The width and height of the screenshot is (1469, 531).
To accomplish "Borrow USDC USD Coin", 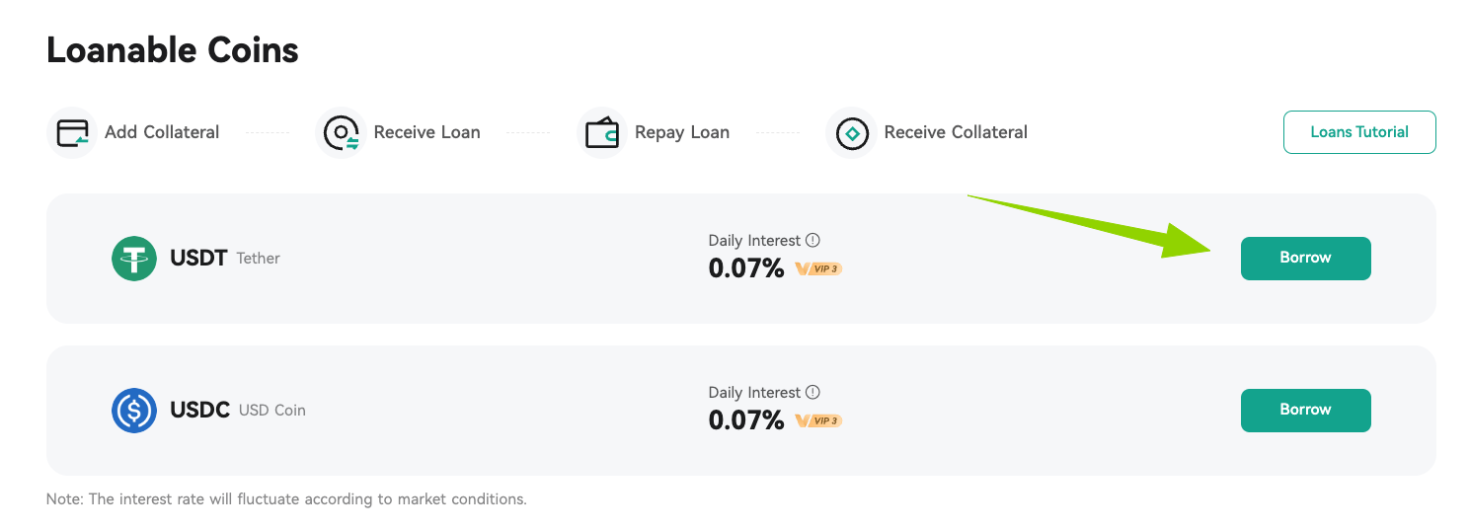I will coord(1305,410).
